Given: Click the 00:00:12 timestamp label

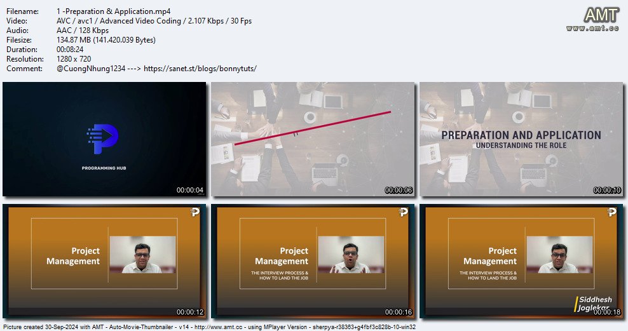Looking at the screenshot, I should coord(190,312).
